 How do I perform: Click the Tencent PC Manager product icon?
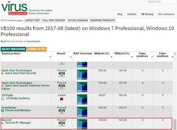(x=2, y=123)
